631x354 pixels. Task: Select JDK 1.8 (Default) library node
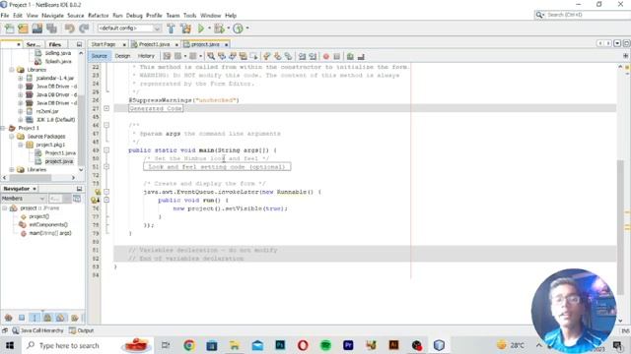click(55, 120)
